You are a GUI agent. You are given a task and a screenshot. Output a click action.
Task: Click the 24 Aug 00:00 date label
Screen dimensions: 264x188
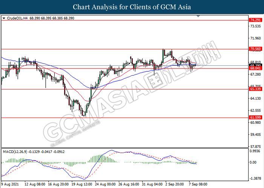105,184
